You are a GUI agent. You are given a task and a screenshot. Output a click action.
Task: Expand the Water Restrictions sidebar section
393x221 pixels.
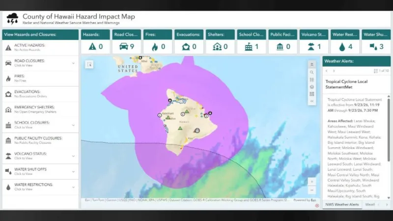pos(73,187)
